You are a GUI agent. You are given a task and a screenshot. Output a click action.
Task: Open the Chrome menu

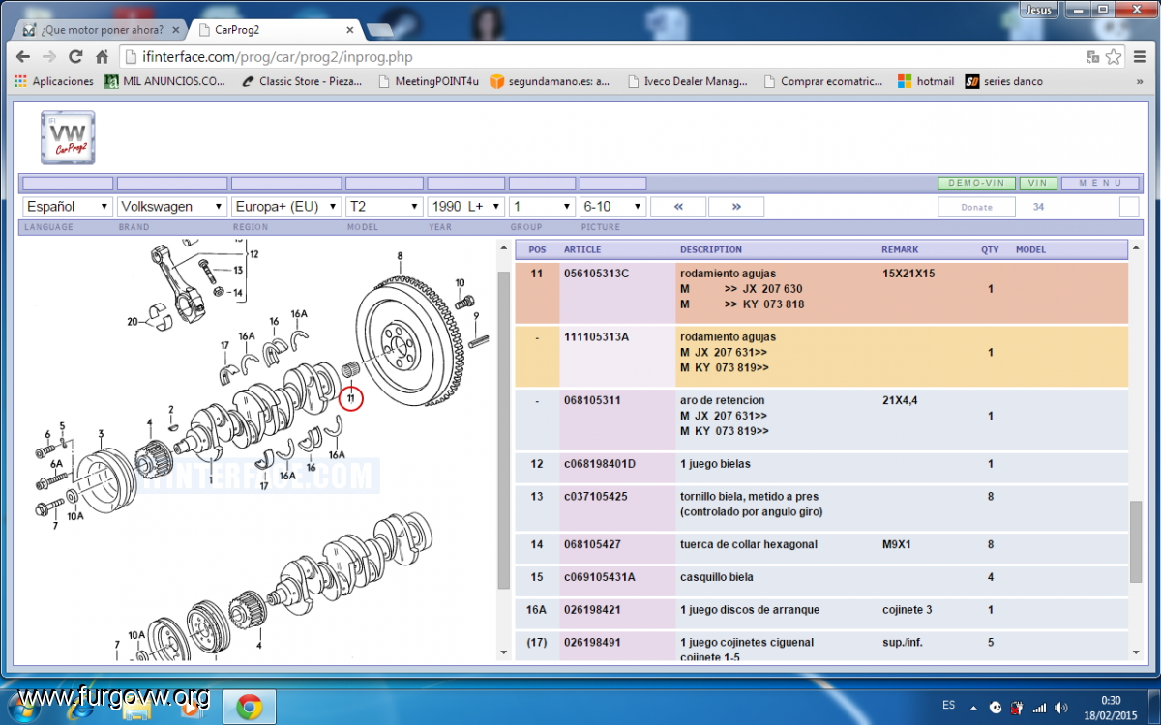[x=1140, y=56]
